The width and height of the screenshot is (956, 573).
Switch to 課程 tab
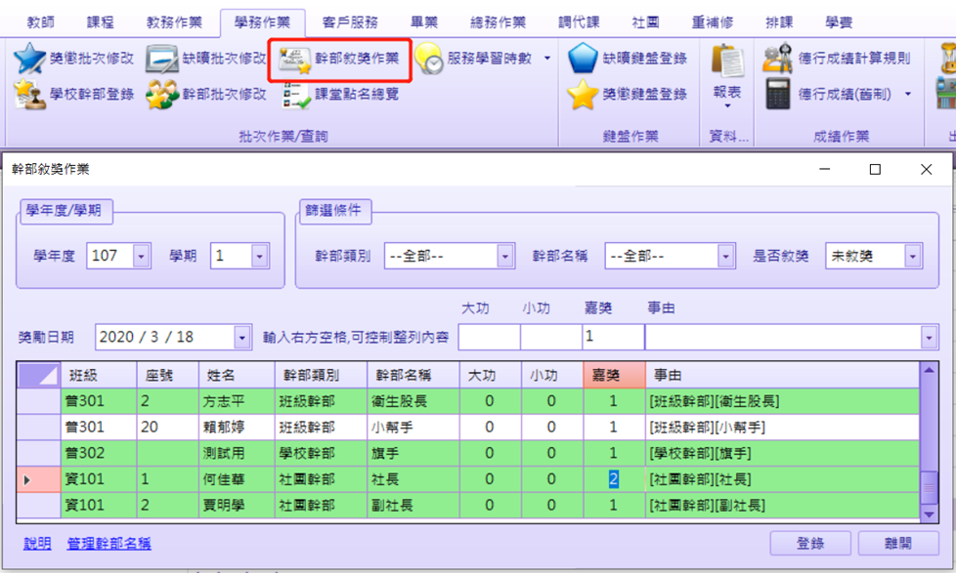pos(100,22)
